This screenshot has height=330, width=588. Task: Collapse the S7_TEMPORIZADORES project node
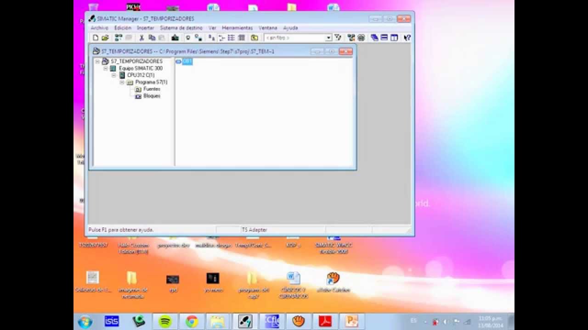click(x=97, y=61)
